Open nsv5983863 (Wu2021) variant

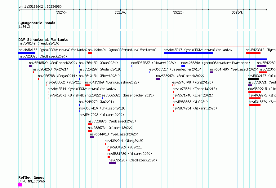pyautogui.click(x=190, y=102)
